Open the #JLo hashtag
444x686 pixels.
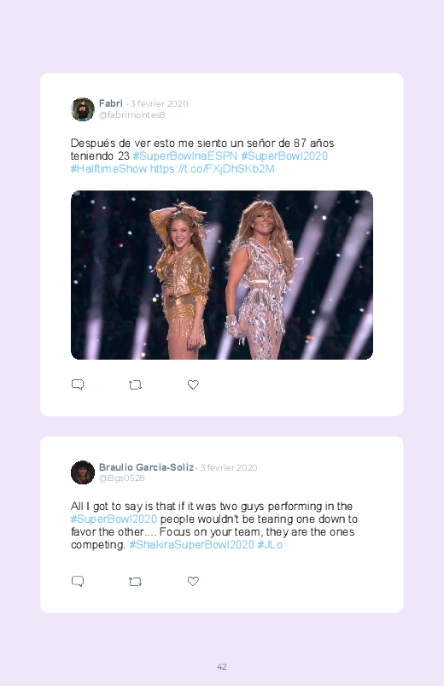(x=270, y=545)
